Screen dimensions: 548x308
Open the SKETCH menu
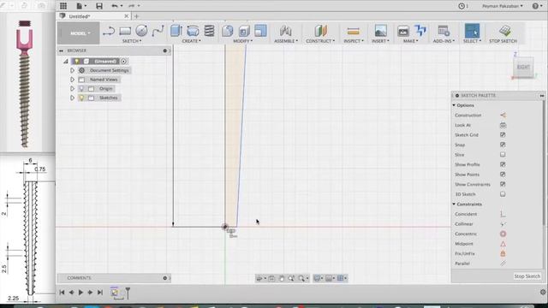coord(131,41)
